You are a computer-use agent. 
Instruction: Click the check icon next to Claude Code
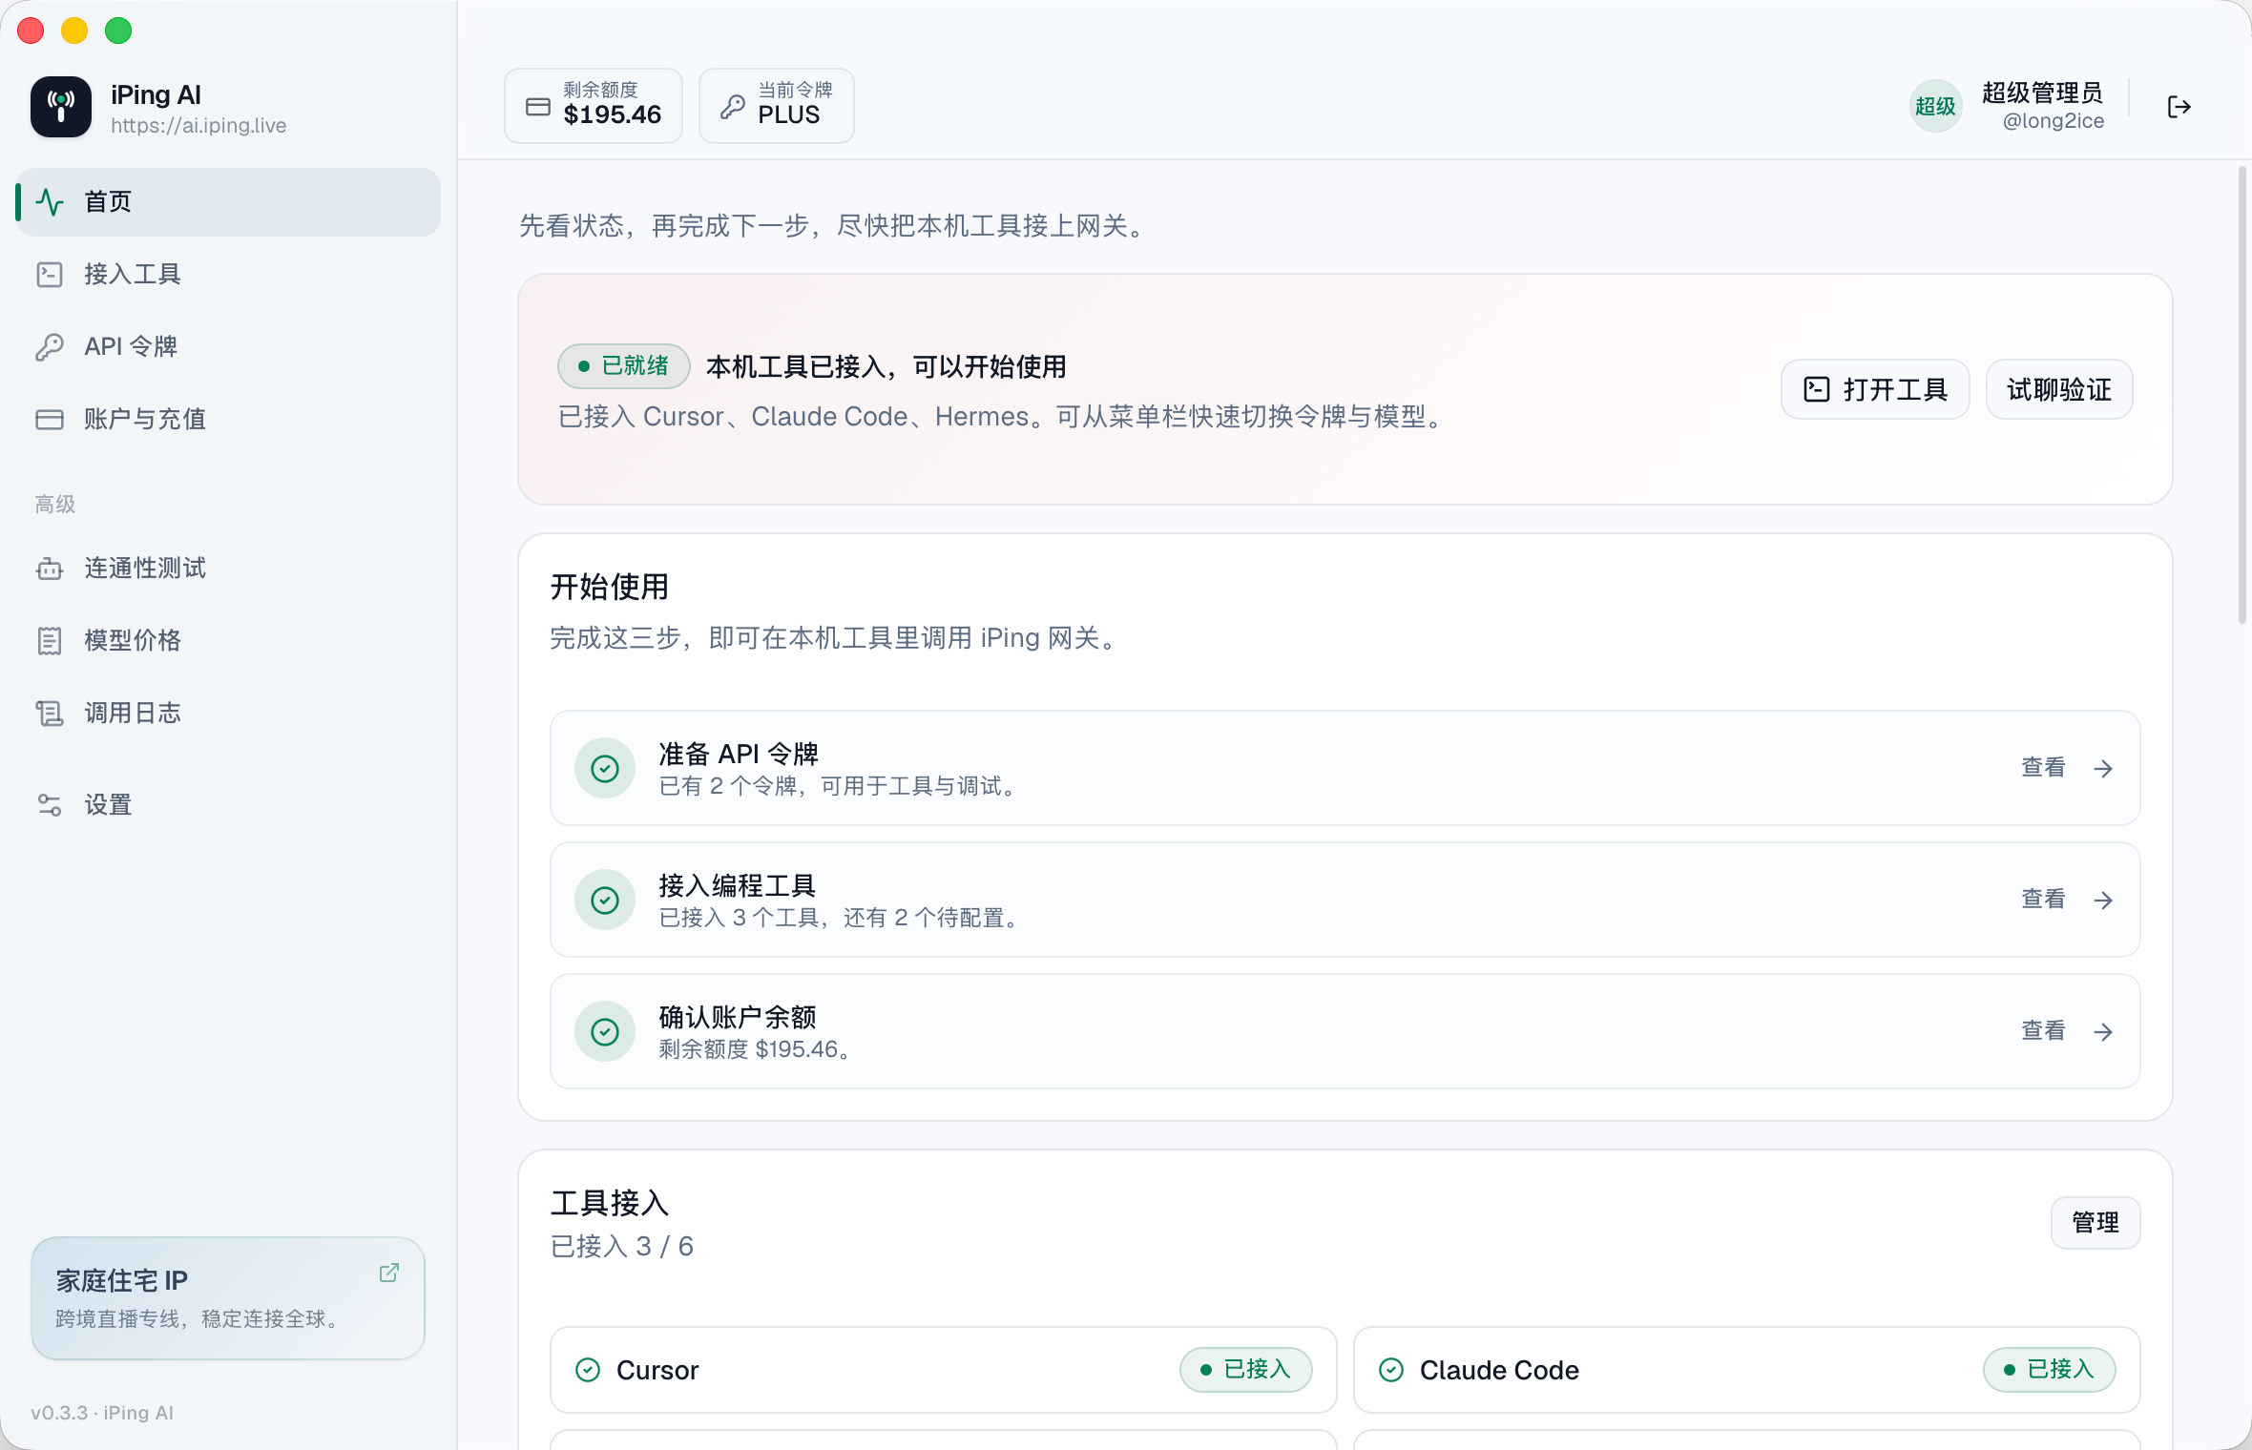pos(1391,1371)
